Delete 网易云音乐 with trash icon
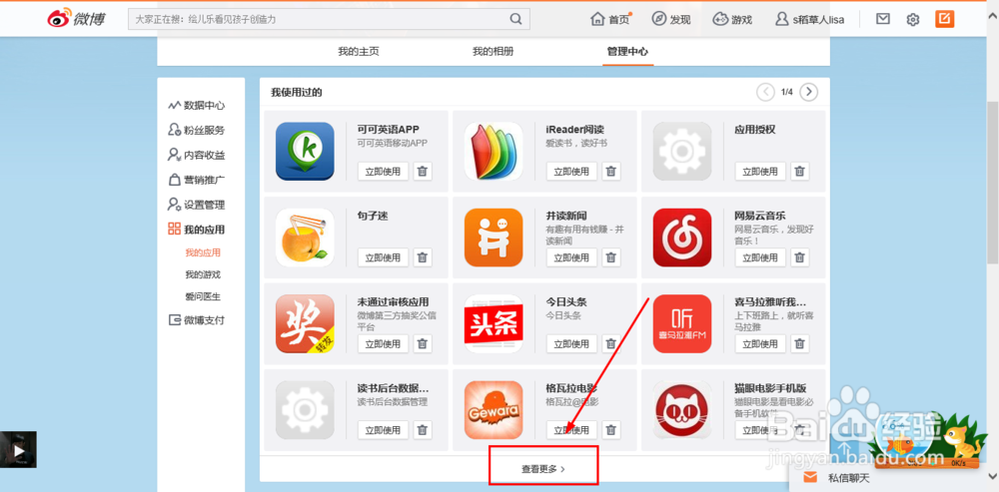The width and height of the screenshot is (999, 492). point(799,257)
